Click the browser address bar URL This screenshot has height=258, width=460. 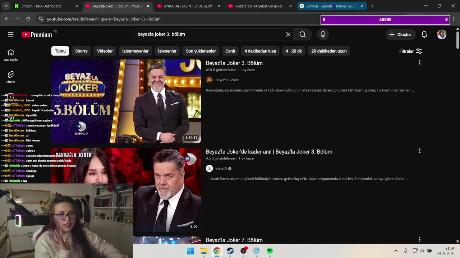(103, 19)
